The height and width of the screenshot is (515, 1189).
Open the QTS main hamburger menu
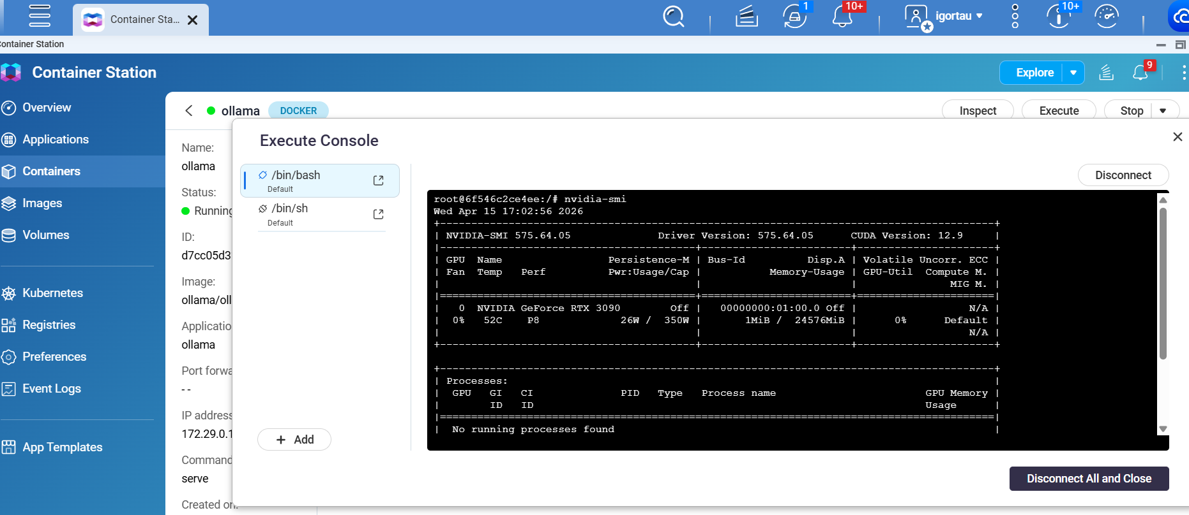pyautogui.click(x=40, y=17)
